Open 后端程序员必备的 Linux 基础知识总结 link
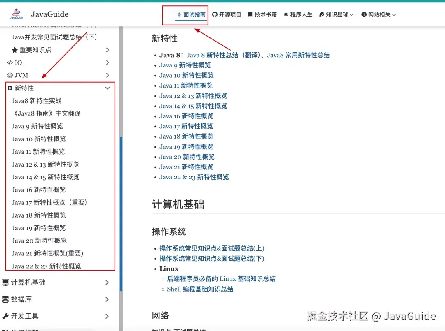The height and width of the screenshot is (331, 445). [x=221, y=279]
